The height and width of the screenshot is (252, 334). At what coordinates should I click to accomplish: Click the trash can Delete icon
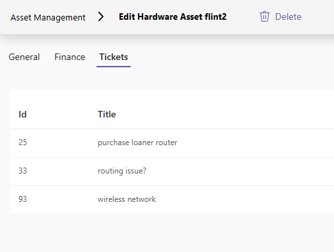264,16
